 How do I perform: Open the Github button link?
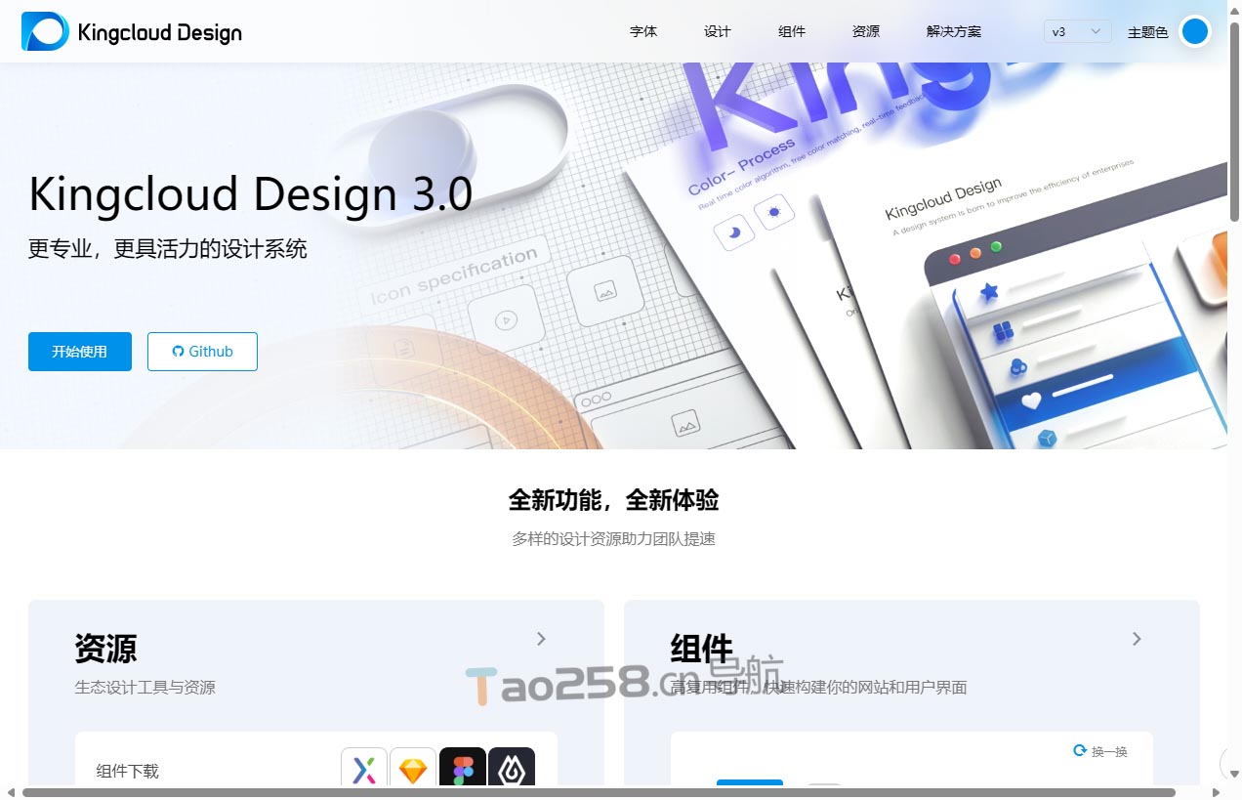coord(202,352)
